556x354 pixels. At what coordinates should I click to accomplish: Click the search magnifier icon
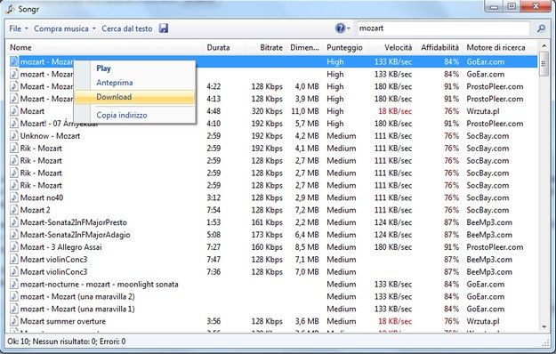click(541, 28)
